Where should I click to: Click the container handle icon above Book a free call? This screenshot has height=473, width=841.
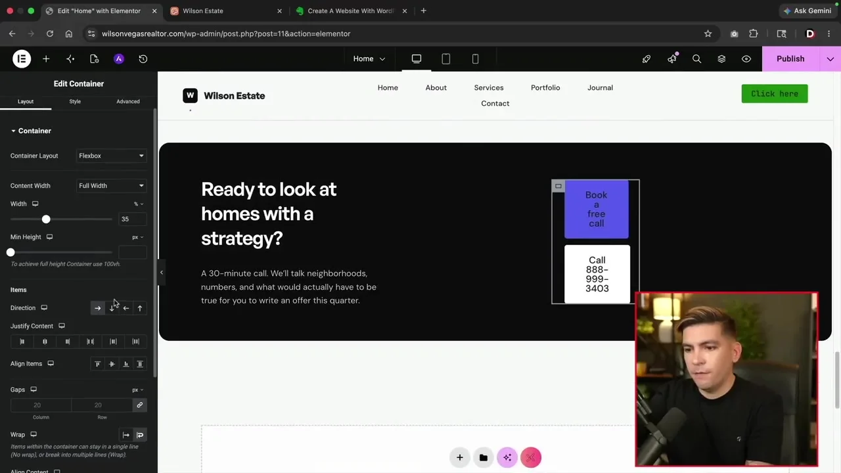558,186
